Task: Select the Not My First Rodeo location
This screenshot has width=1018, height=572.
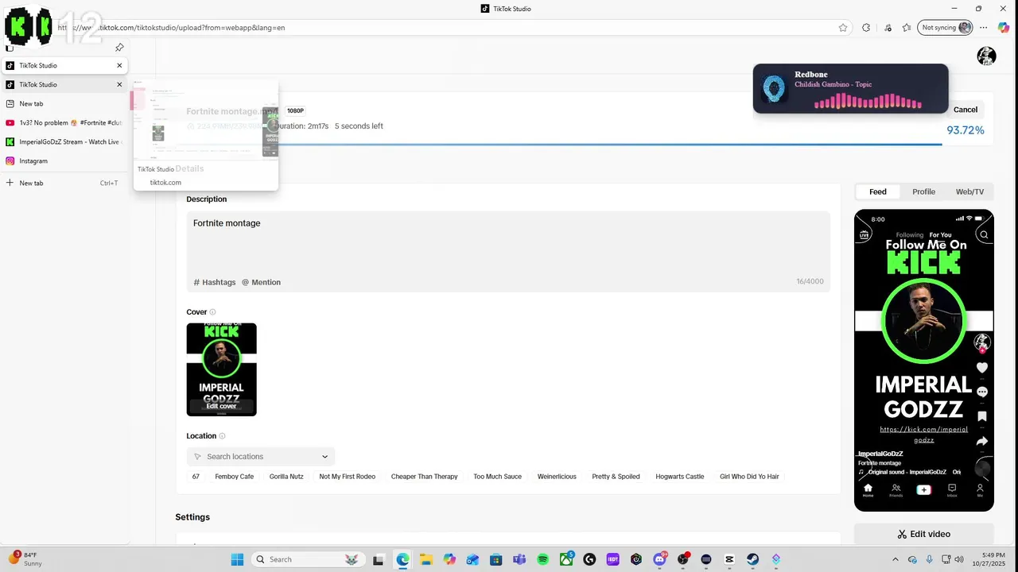Action: coord(347,477)
